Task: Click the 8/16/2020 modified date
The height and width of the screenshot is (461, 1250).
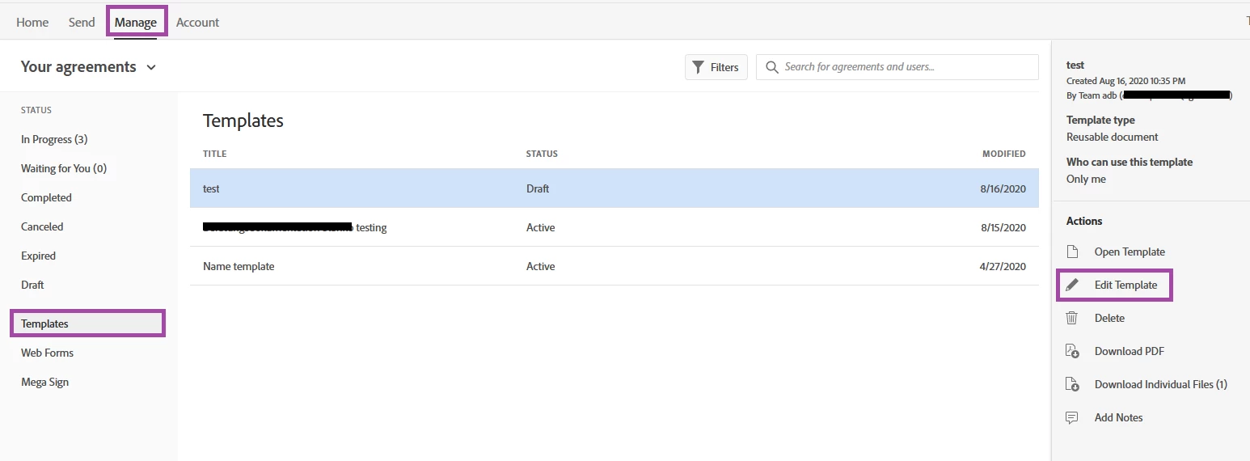Action: [1003, 188]
